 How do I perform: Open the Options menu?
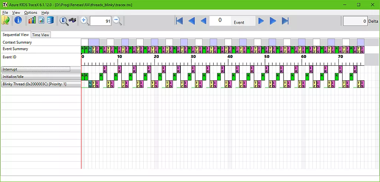31,12
